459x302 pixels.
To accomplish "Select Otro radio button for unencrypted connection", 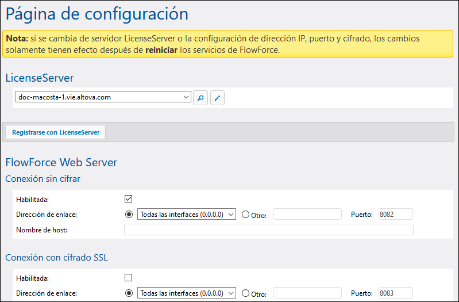I will pyautogui.click(x=245, y=215).
